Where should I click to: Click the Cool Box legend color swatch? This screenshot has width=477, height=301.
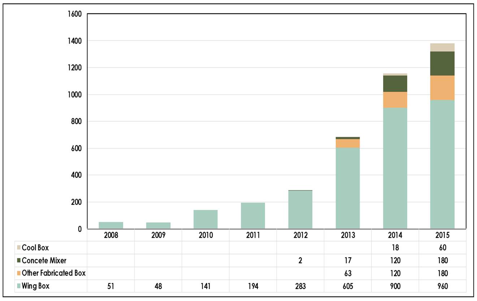click(19, 248)
